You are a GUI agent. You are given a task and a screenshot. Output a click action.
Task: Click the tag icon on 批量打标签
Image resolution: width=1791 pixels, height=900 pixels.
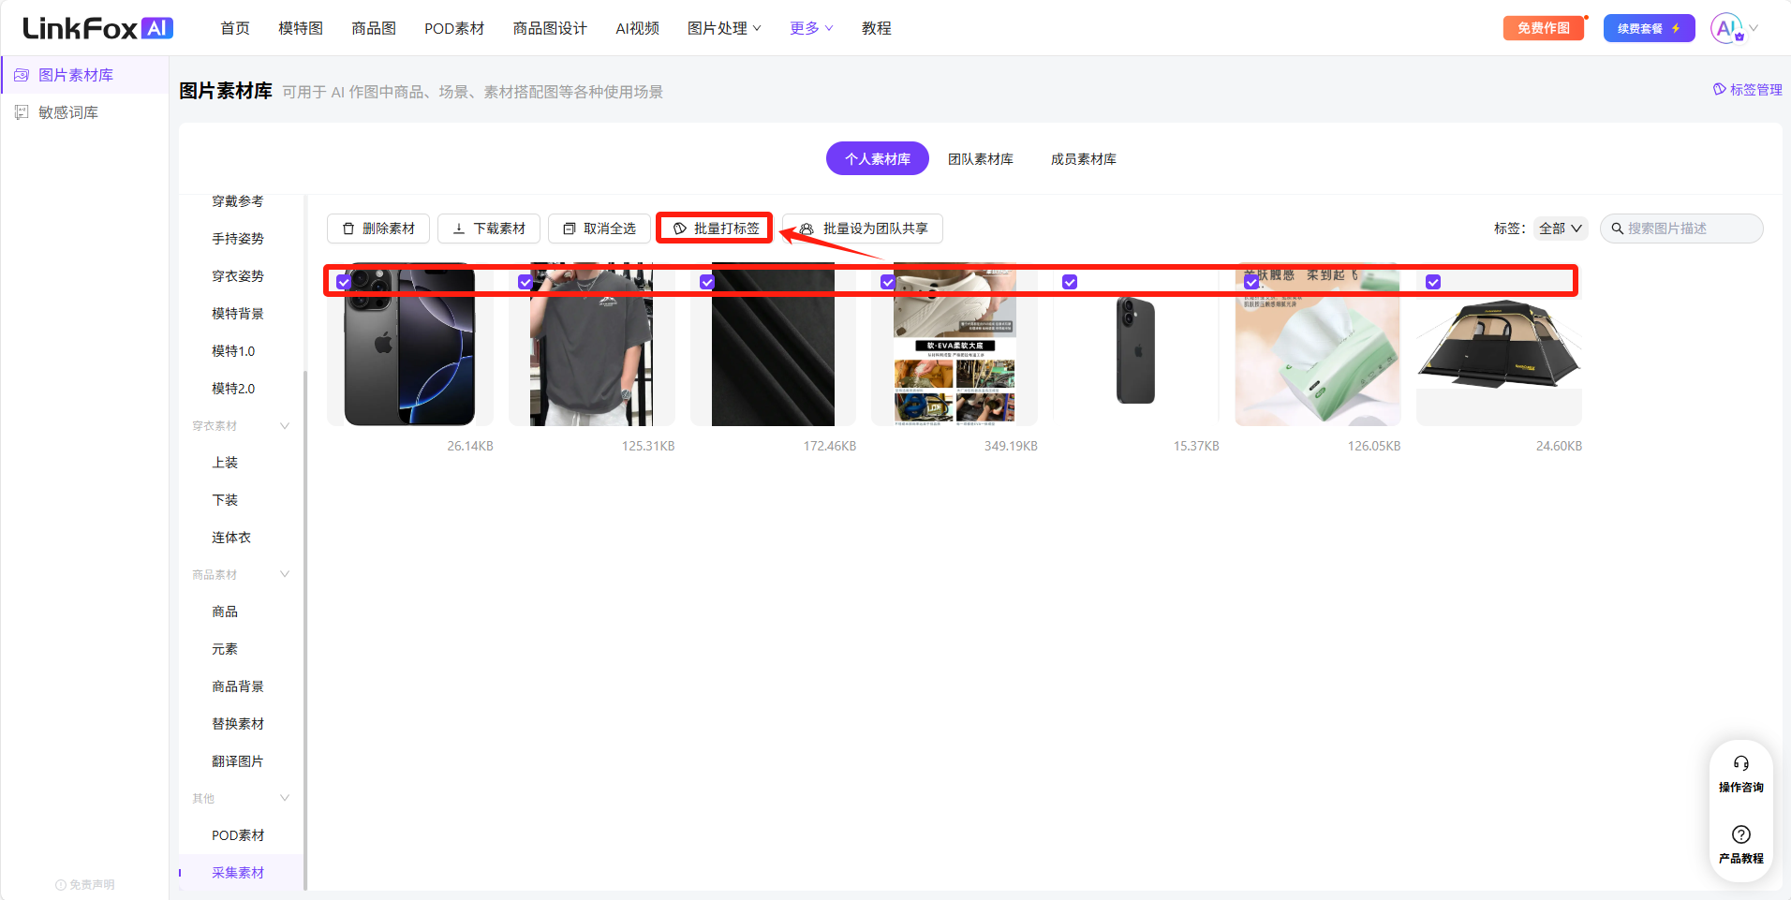(x=680, y=229)
